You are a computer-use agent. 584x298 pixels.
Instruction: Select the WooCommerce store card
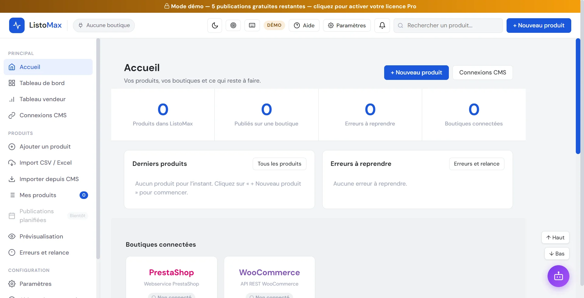tap(269, 277)
